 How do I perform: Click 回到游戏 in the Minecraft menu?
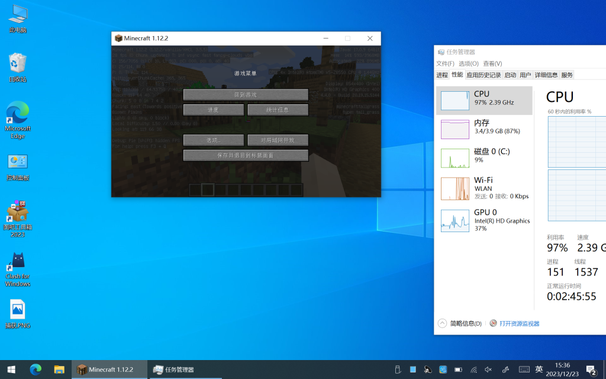click(x=246, y=94)
